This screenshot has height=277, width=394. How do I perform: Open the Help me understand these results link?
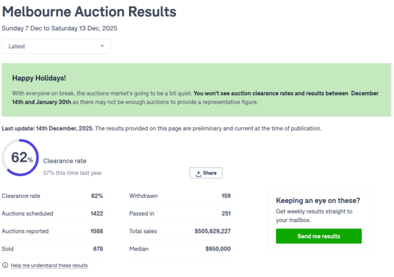[49, 266]
